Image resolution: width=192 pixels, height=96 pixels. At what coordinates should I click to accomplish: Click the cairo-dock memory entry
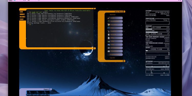(157, 41)
